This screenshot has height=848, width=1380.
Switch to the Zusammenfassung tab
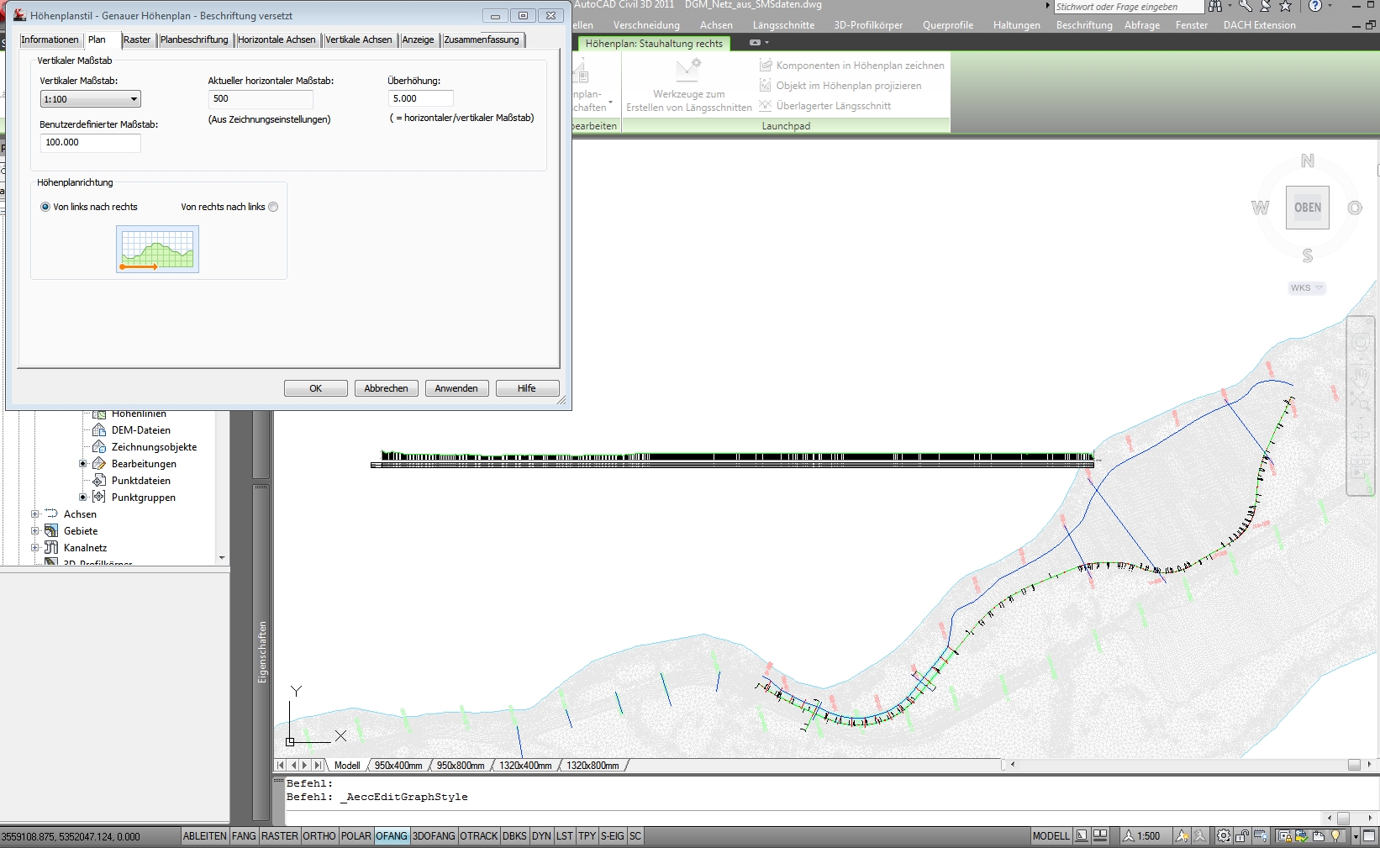coord(482,40)
